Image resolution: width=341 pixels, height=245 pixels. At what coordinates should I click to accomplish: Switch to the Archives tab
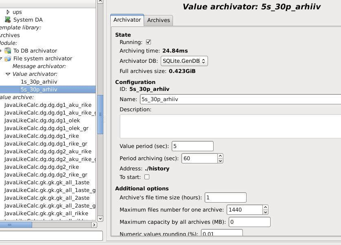(x=158, y=20)
